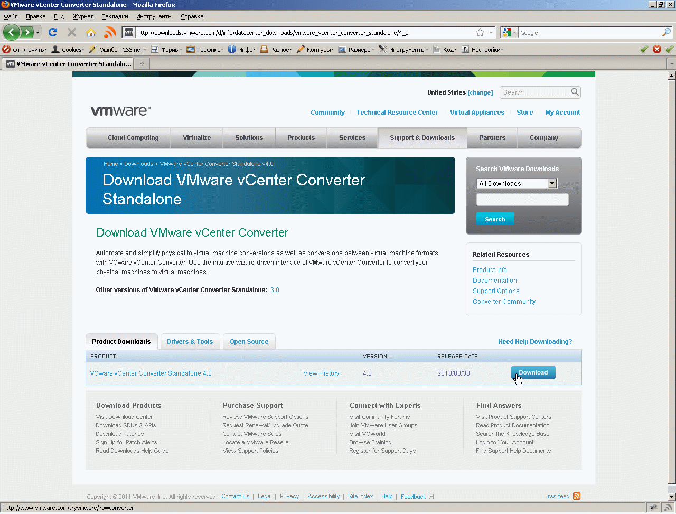The image size is (676, 514).
Task: Open the My Account link
Action: (x=562, y=113)
